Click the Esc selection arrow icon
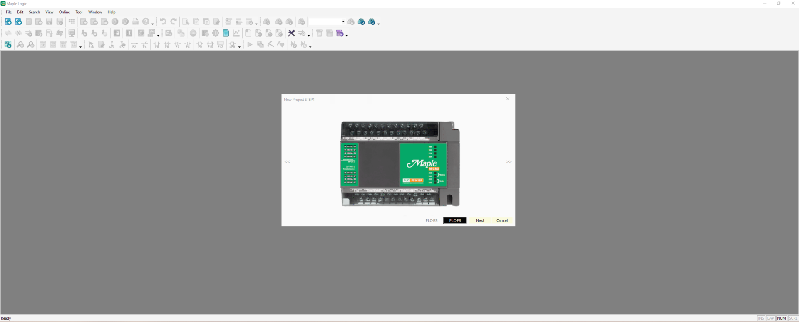This screenshot has width=799, height=322. [91, 45]
